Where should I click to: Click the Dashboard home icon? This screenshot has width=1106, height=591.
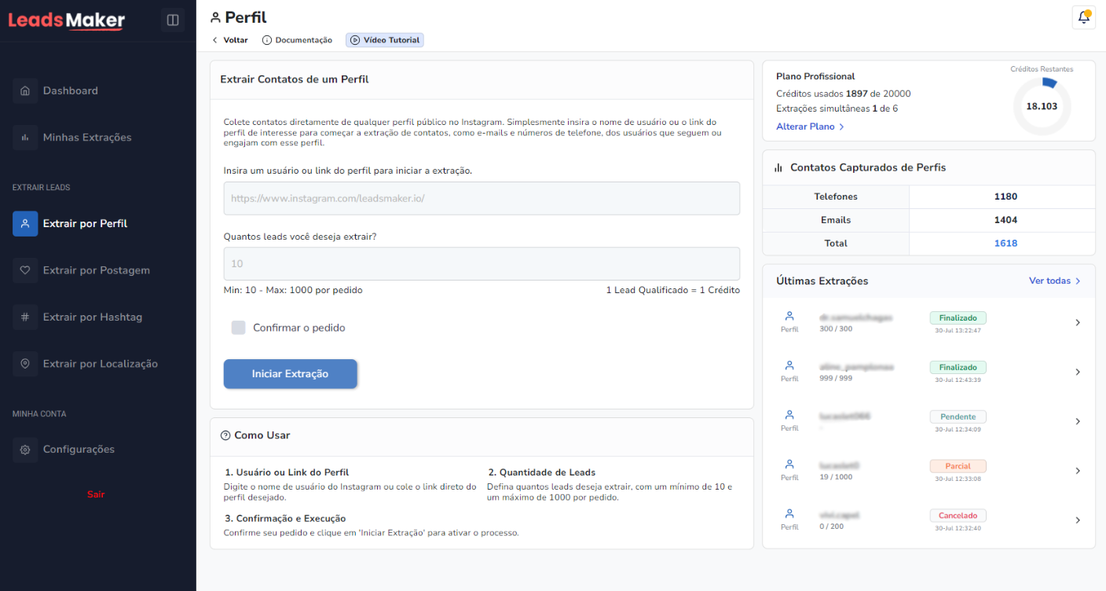(25, 90)
